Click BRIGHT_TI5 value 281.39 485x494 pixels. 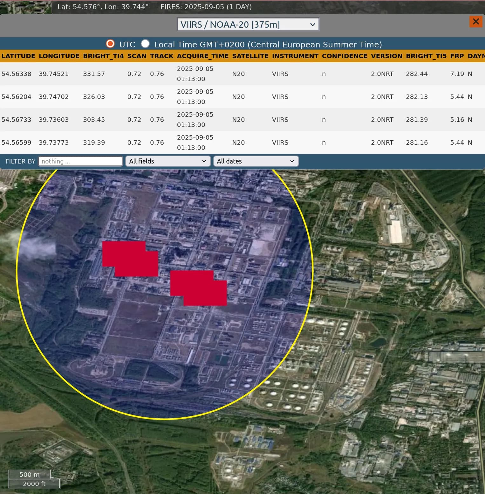point(417,120)
